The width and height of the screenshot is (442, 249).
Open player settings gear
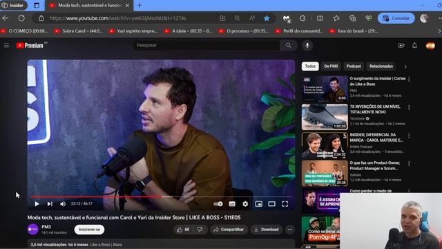coord(245,204)
